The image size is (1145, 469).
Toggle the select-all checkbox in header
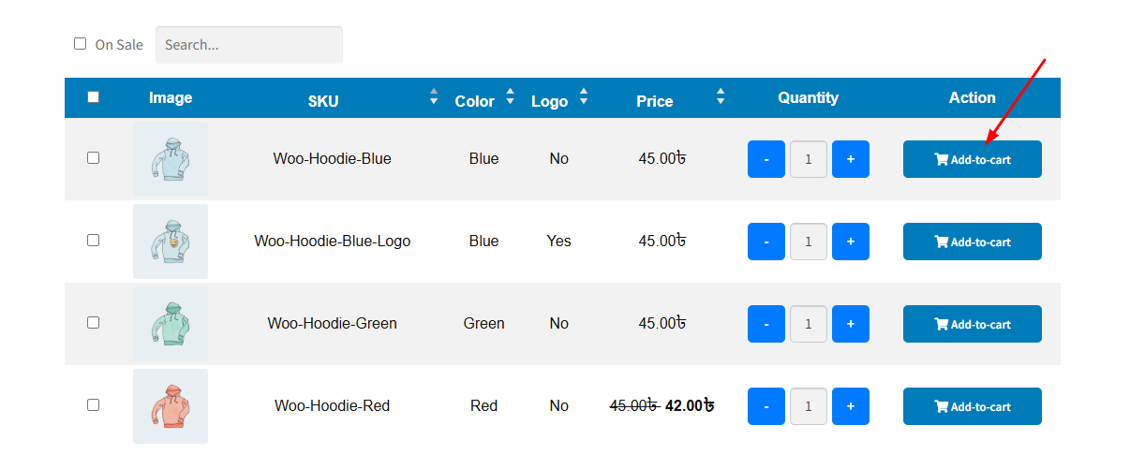(x=93, y=96)
